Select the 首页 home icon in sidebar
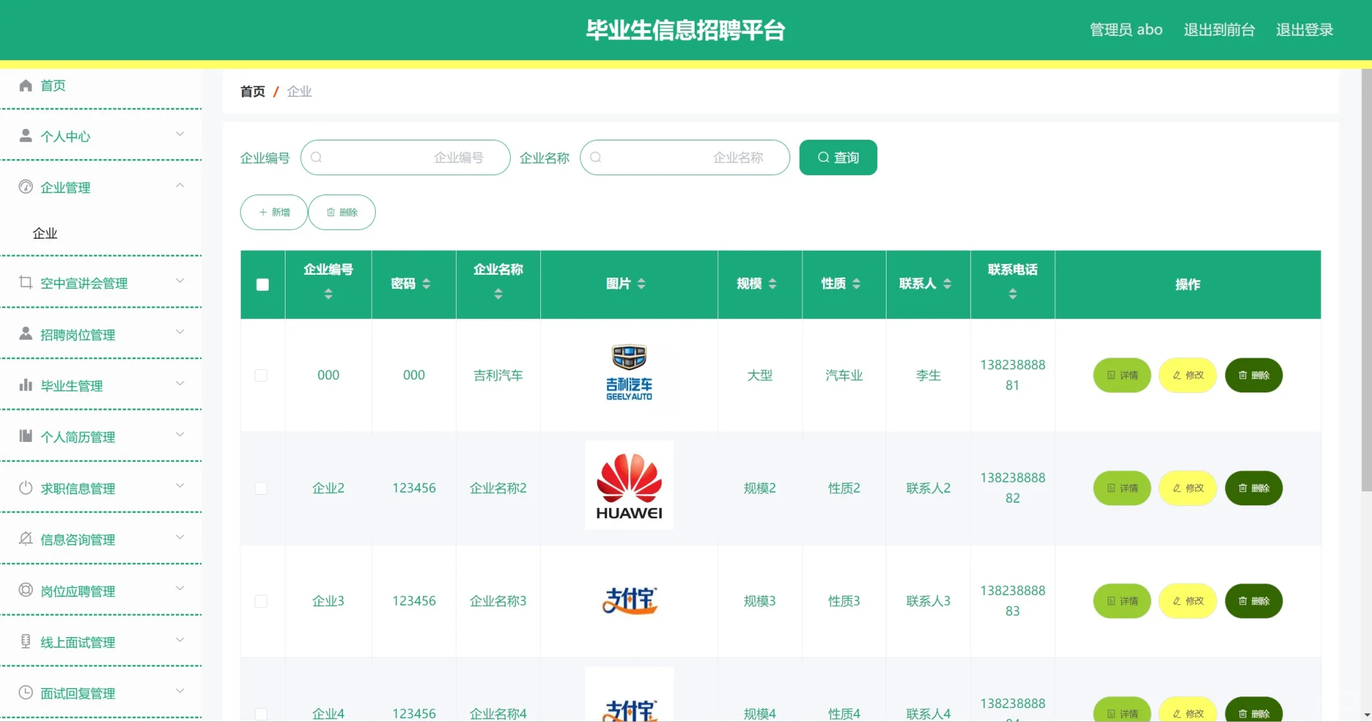The width and height of the screenshot is (1372, 722). click(x=25, y=85)
